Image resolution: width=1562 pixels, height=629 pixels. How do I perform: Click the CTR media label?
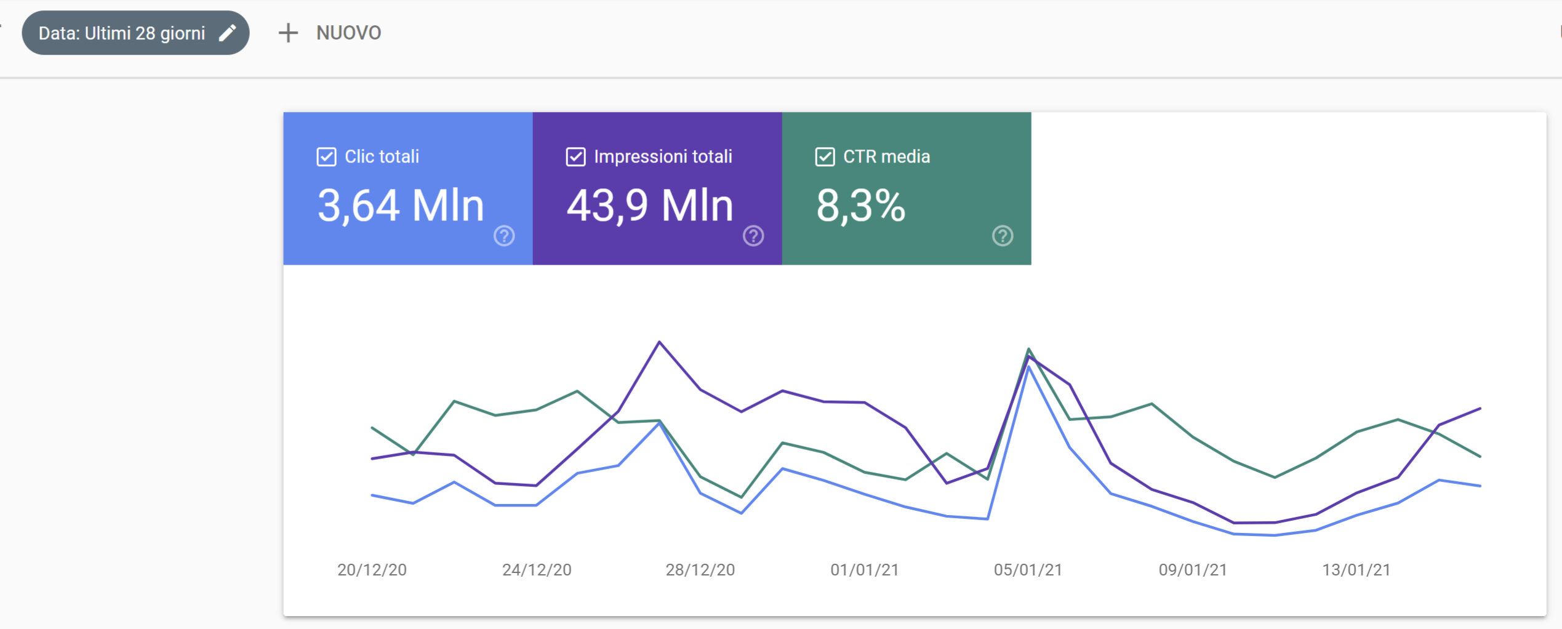pyautogui.click(x=886, y=157)
